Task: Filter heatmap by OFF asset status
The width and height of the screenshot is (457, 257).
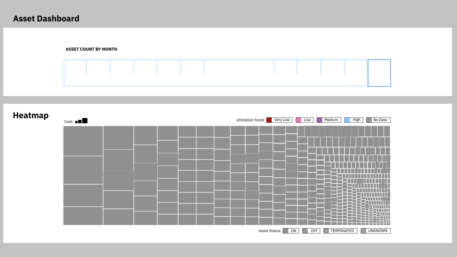Action: pos(311,231)
